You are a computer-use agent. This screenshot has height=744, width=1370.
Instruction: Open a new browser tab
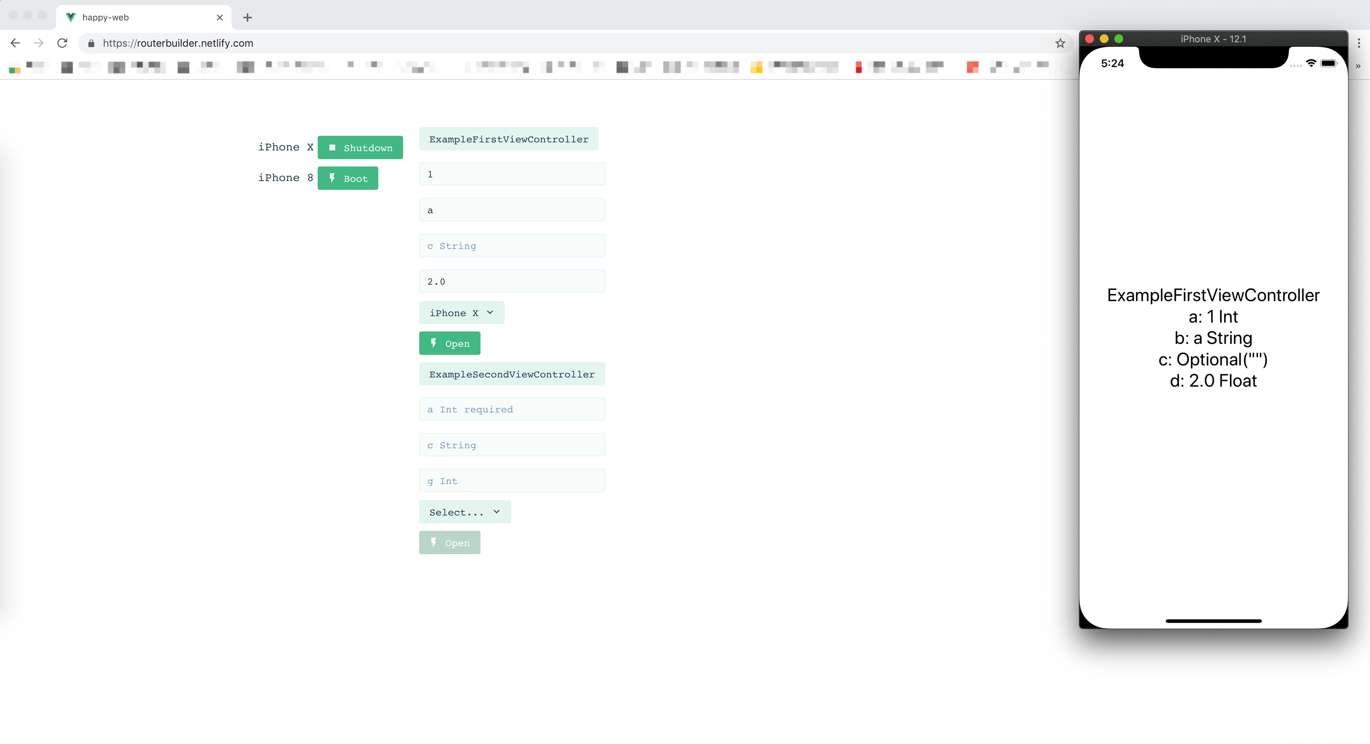click(247, 18)
